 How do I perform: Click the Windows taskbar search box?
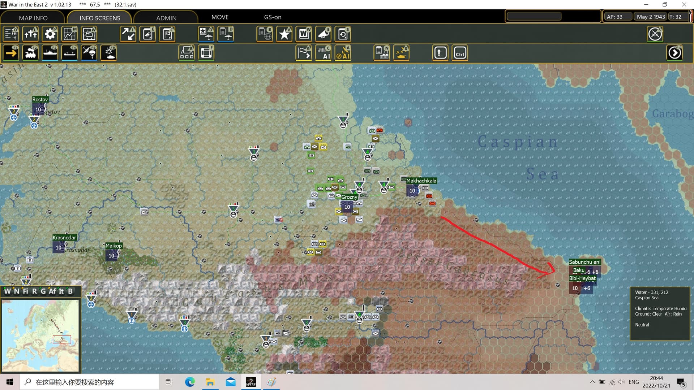coord(89,382)
